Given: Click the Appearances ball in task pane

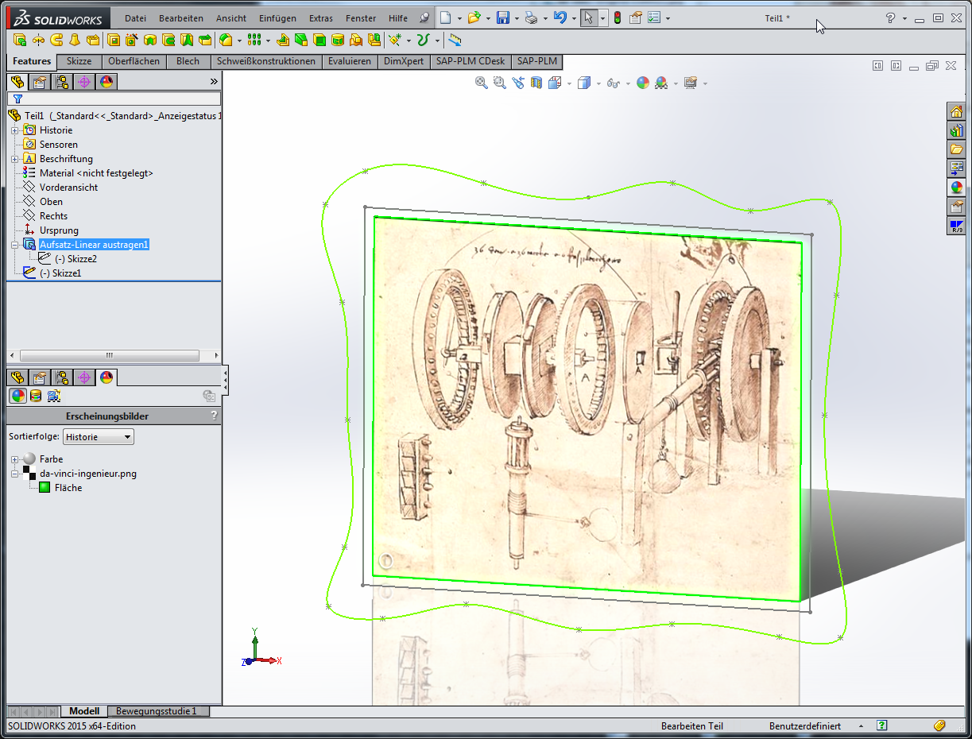Looking at the screenshot, I should click(956, 188).
